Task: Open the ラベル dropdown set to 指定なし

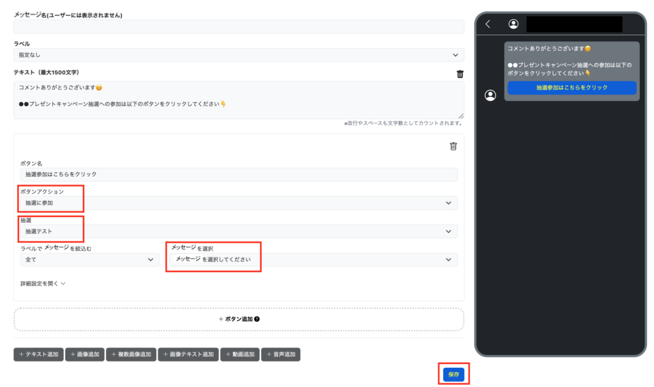Action: coord(238,56)
